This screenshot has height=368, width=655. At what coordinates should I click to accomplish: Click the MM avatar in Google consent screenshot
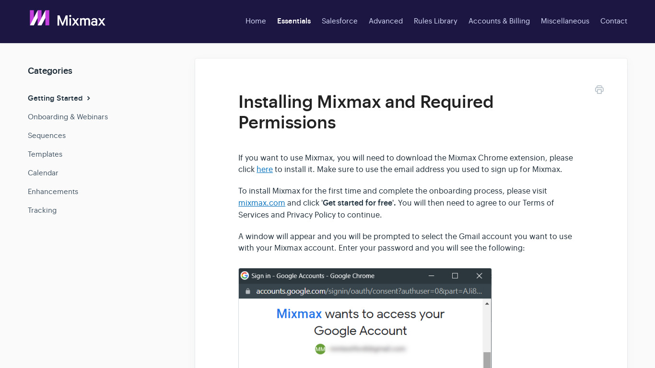pos(320,349)
